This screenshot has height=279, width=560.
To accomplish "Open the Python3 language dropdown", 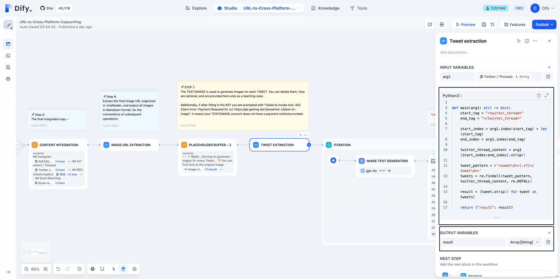I will click(x=452, y=96).
